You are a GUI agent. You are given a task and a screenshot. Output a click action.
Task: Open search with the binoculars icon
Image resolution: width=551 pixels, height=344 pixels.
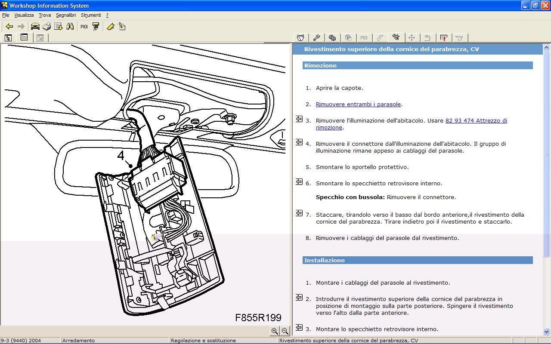(70, 27)
